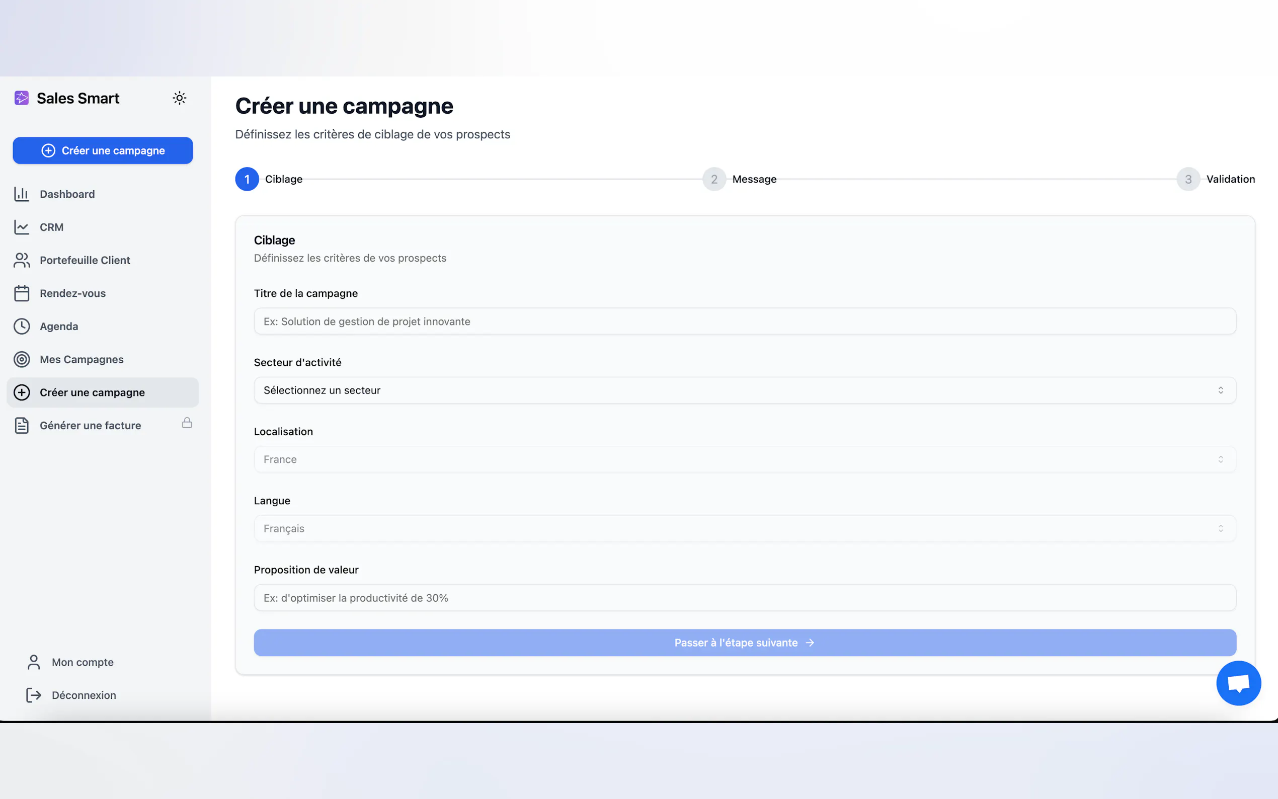Open Mon compte in sidebar

83,662
